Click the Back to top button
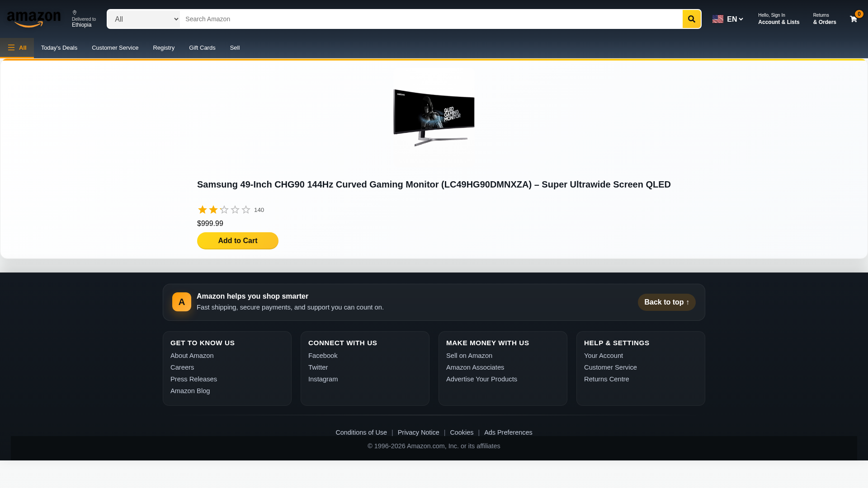 coord(667,302)
